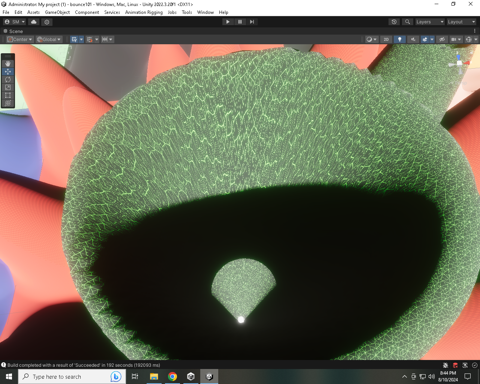480x384 pixels.
Task: Open Bing chat icon in search bar
Action: click(116, 376)
